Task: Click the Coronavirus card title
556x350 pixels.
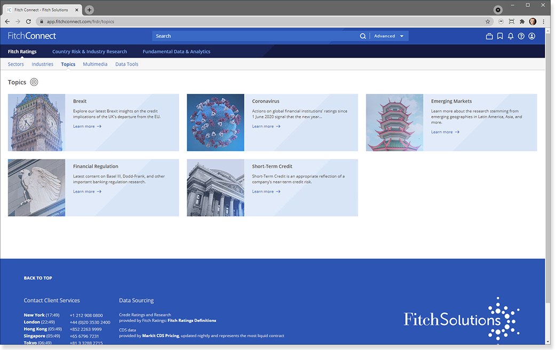Action: click(266, 101)
